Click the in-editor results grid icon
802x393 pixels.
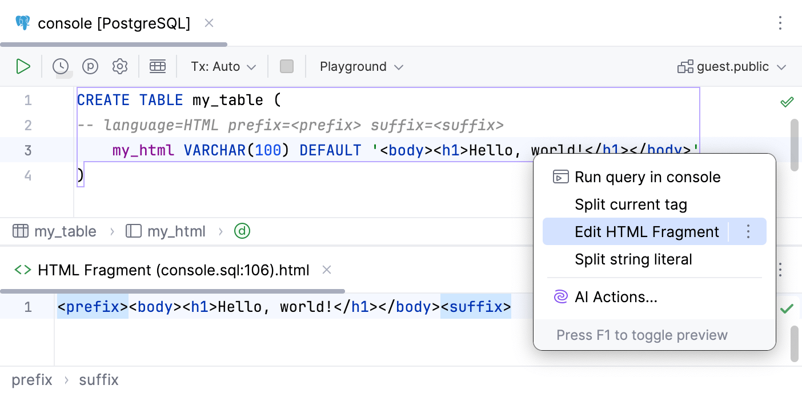[x=158, y=66]
